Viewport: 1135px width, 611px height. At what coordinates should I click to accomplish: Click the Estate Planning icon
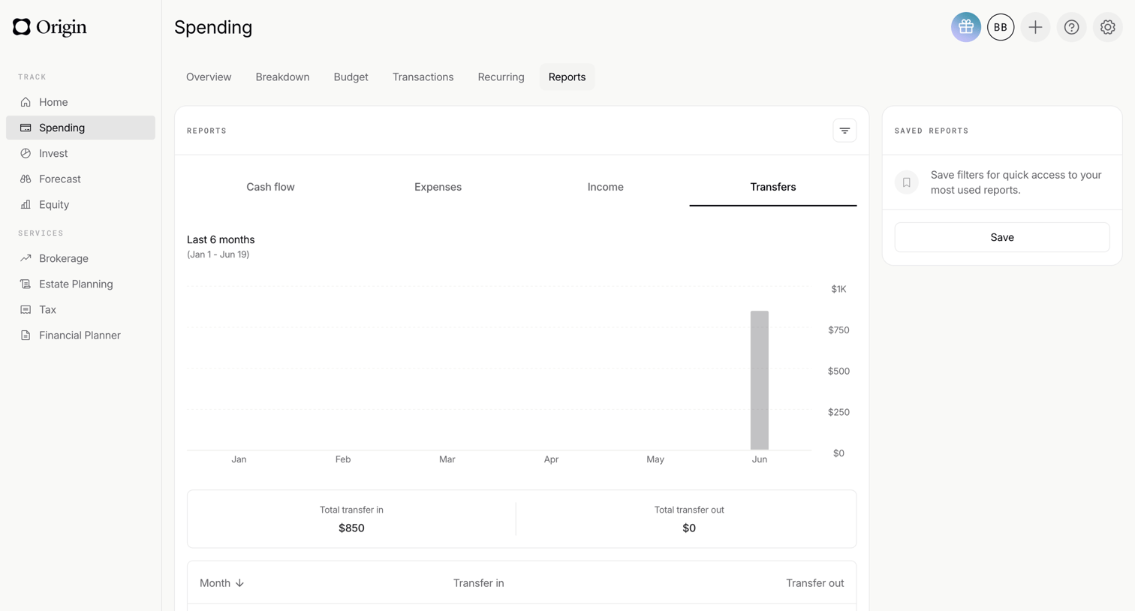26,284
